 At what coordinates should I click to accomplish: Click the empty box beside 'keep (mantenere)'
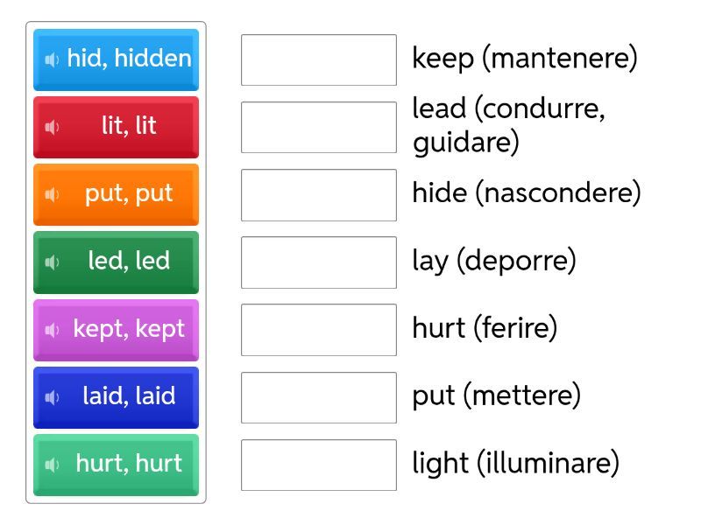point(319,59)
